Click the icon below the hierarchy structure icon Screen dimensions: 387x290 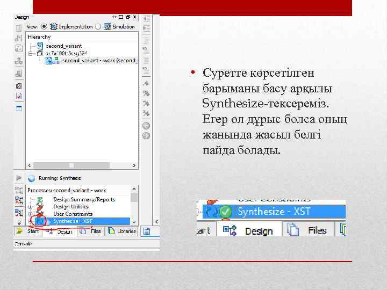[x=19, y=74]
